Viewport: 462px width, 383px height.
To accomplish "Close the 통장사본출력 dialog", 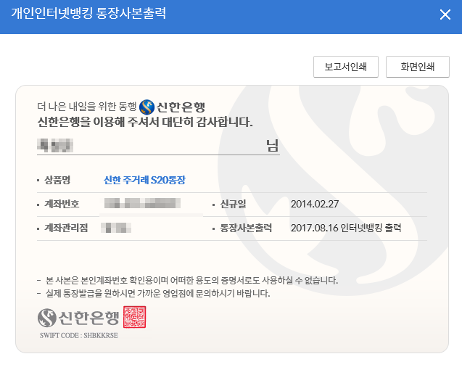I will pyautogui.click(x=445, y=15).
